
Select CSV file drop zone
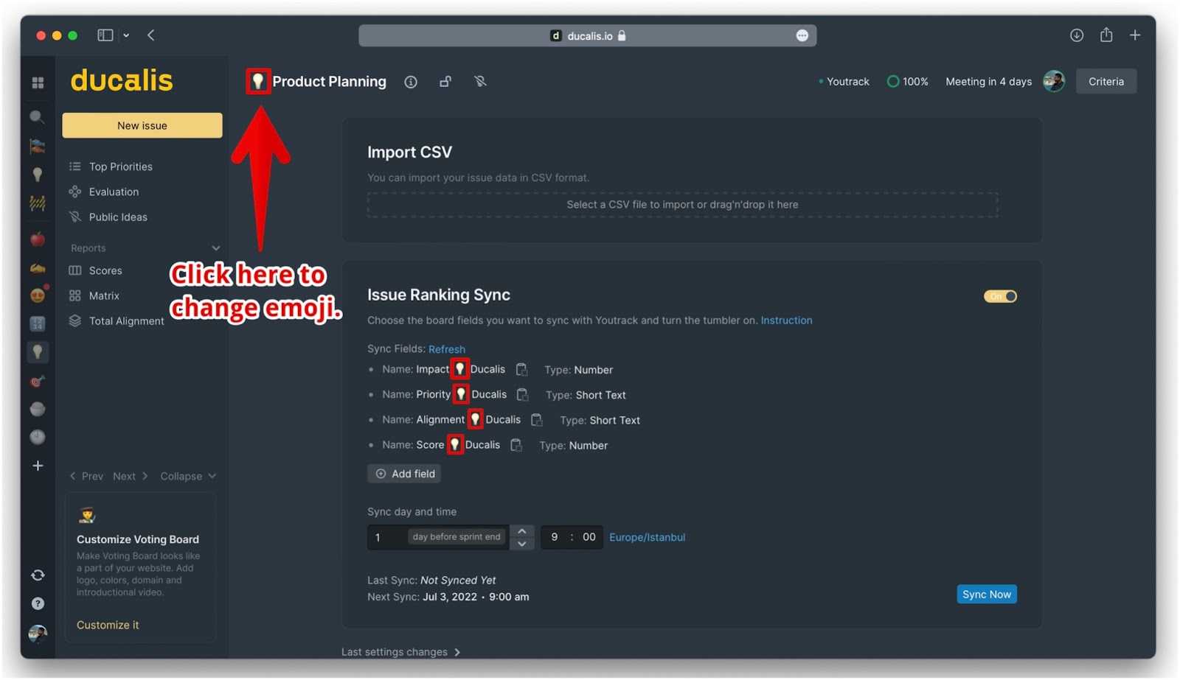click(x=682, y=205)
